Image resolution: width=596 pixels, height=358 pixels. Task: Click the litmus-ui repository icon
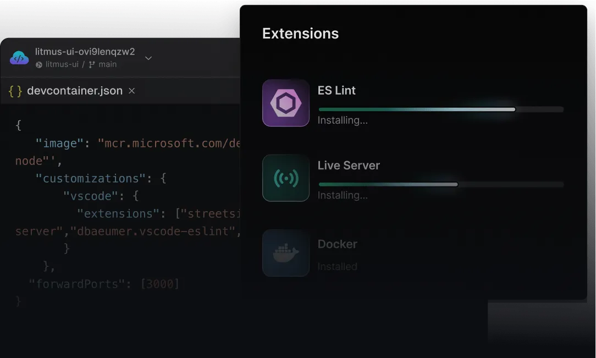point(39,64)
